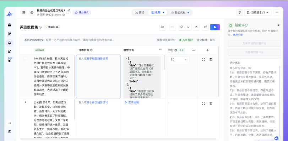This screenshot has height=141, width=288.
Task: Click the table's vertical scrollbar
Action: coord(218,71)
